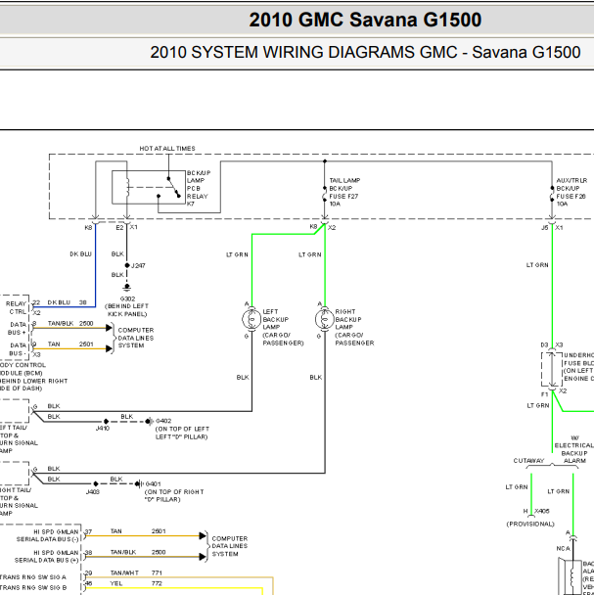Click the 'G401 (ON TOP OF RIGHT D PILLAR)' label

(174, 491)
